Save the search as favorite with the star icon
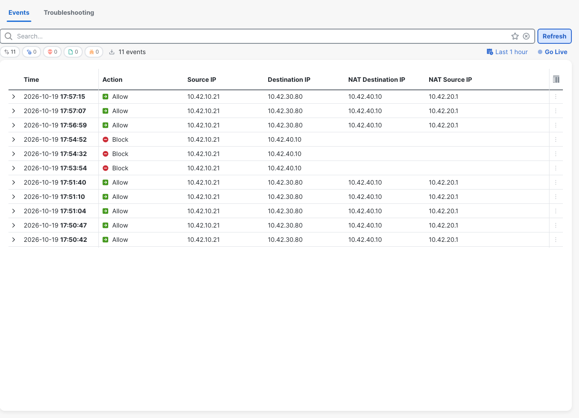This screenshot has height=418, width=579. pos(515,36)
